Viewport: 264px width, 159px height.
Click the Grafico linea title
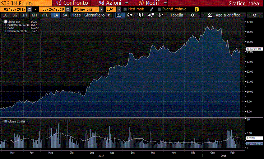[x=244, y=3]
